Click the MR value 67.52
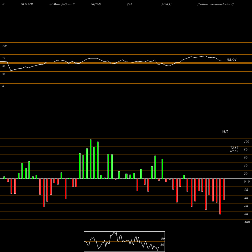This screenshot has width=252, height=252. [234, 151]
